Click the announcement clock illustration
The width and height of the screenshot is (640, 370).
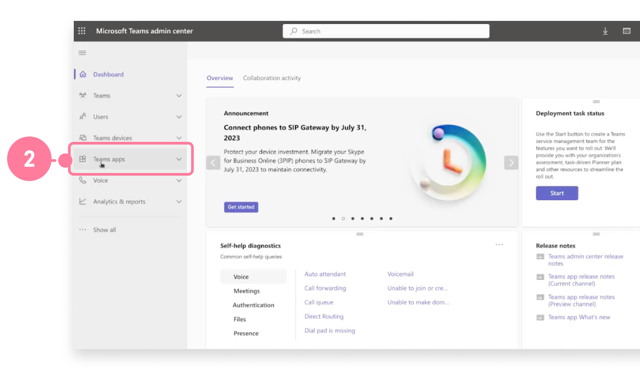coord(448,162)
